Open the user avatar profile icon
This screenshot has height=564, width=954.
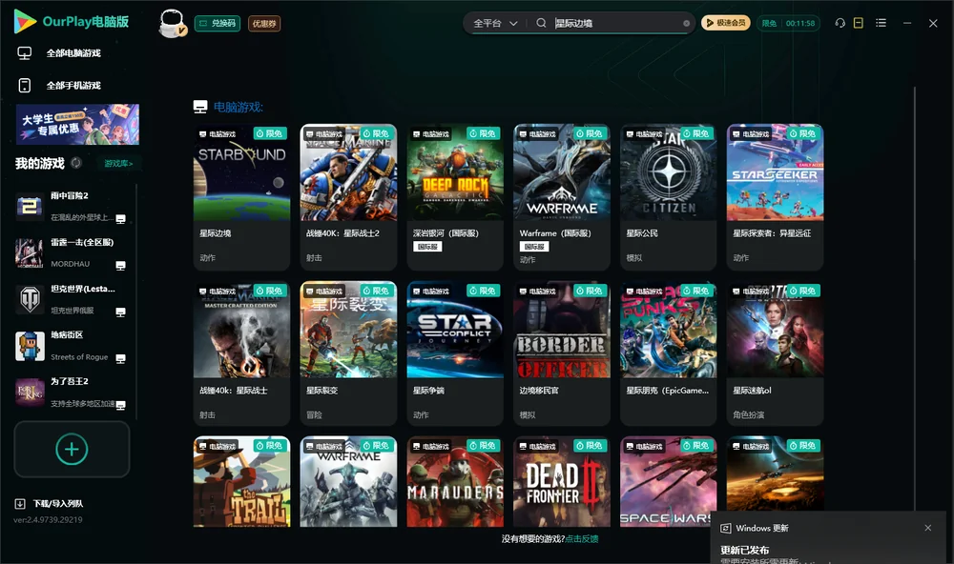click(x=172, y=23)
